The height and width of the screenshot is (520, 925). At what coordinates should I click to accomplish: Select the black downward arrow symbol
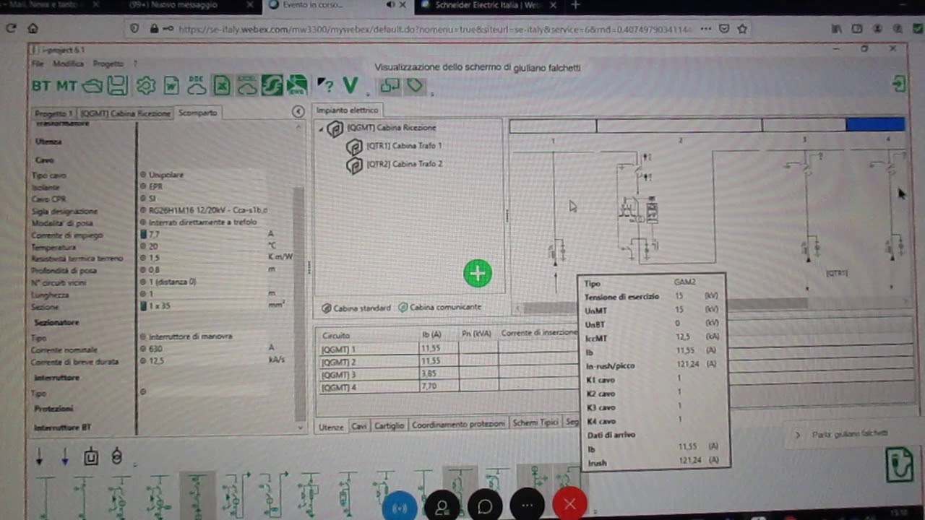point(40,456)
